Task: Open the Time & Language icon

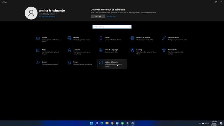Action: 101,50
